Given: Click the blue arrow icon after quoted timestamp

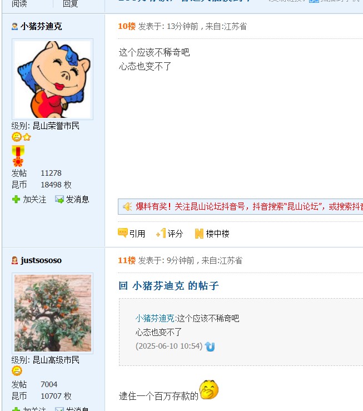Looking at the screenshot, I should click(x=210, y=346).
